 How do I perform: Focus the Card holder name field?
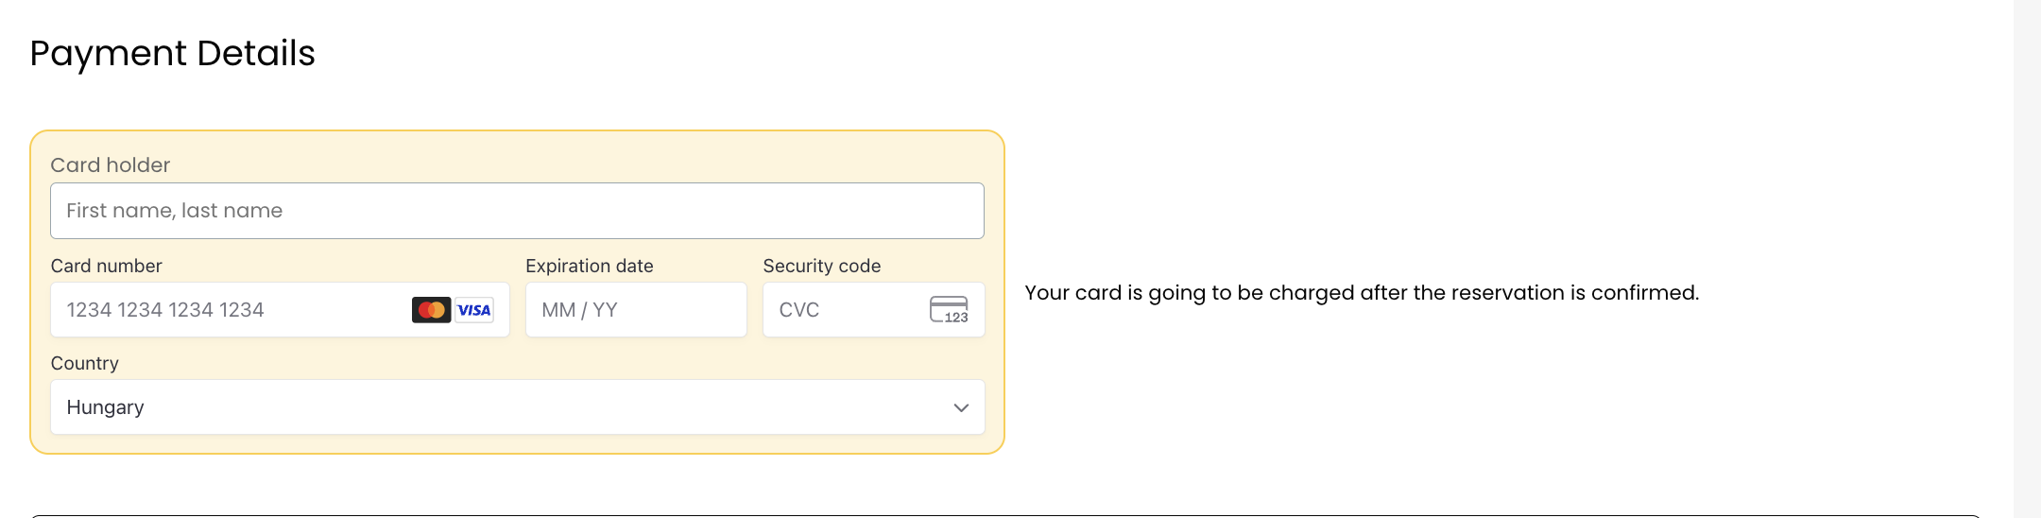[x=518, y=211]
